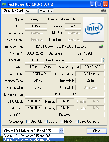Choose the first Sherry 1.3.1 list entry
Screen dimensions: 109x142
34,136
